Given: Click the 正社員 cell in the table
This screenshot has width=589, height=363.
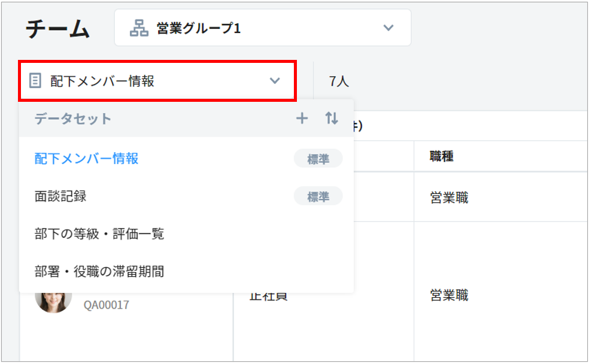Looking at the screenshot, I should pyautogui.click(x=268, y=297).
